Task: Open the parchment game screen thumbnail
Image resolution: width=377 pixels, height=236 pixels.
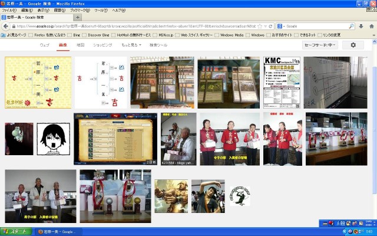Action: tap(115, 139)
